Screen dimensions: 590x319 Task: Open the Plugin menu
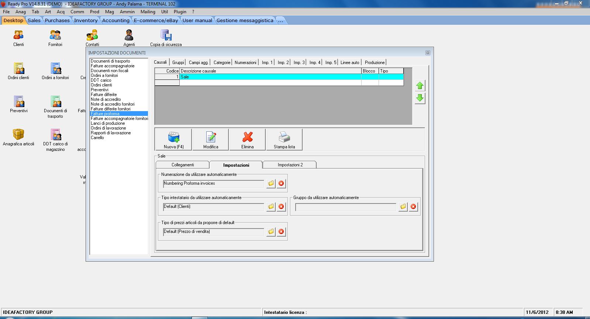180,12
